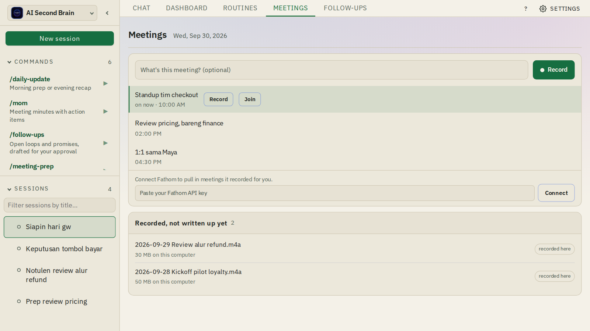Open the AI Second Brain workspace dropdown
The height and width of the screenshot is (331, 590).
click(52, 13)
